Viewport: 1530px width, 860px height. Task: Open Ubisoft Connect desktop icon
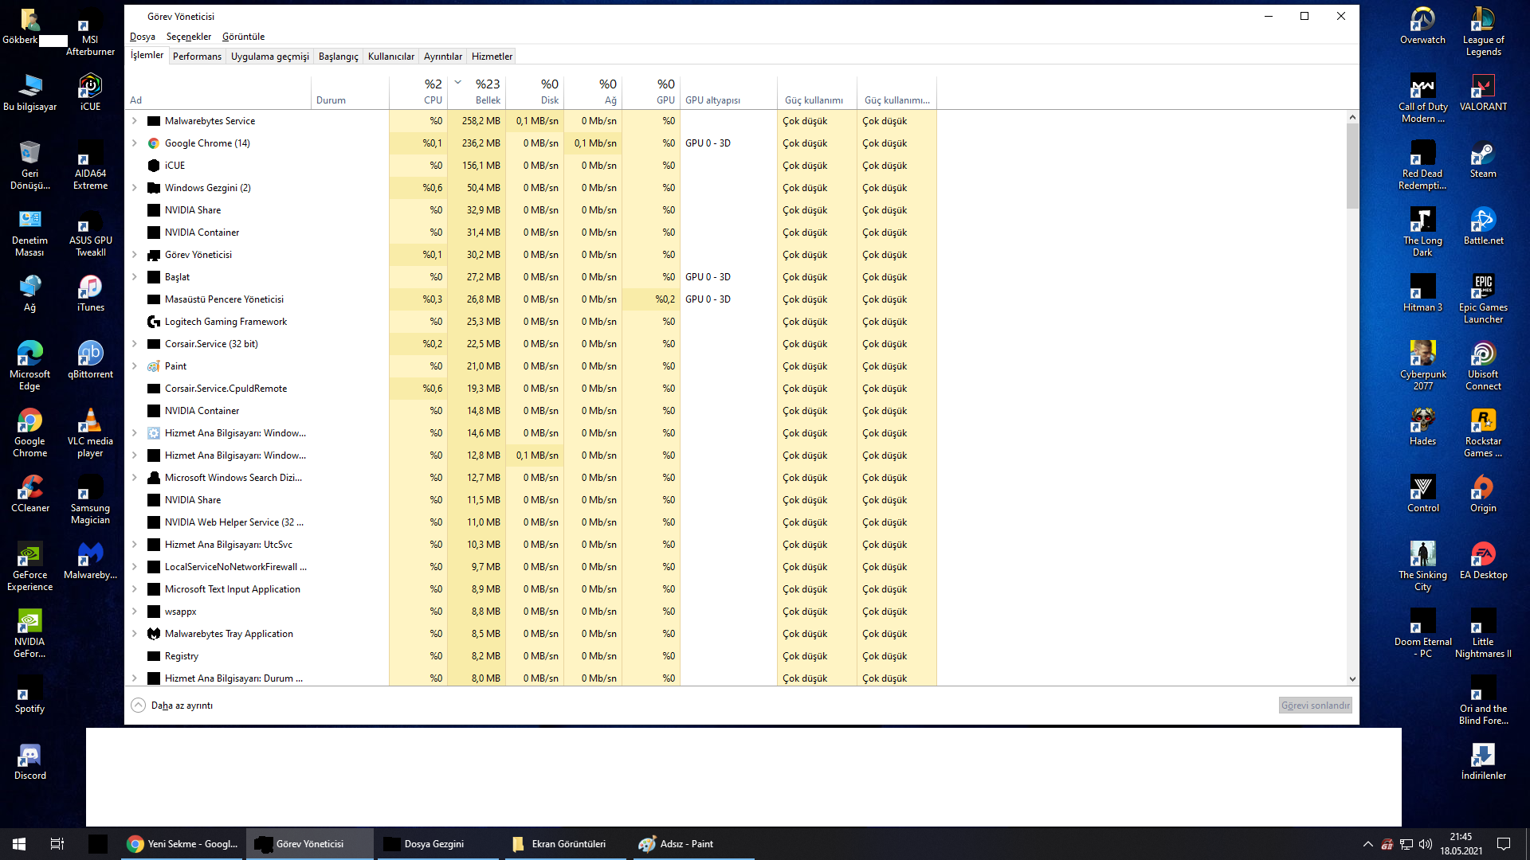coord(1483,366)
